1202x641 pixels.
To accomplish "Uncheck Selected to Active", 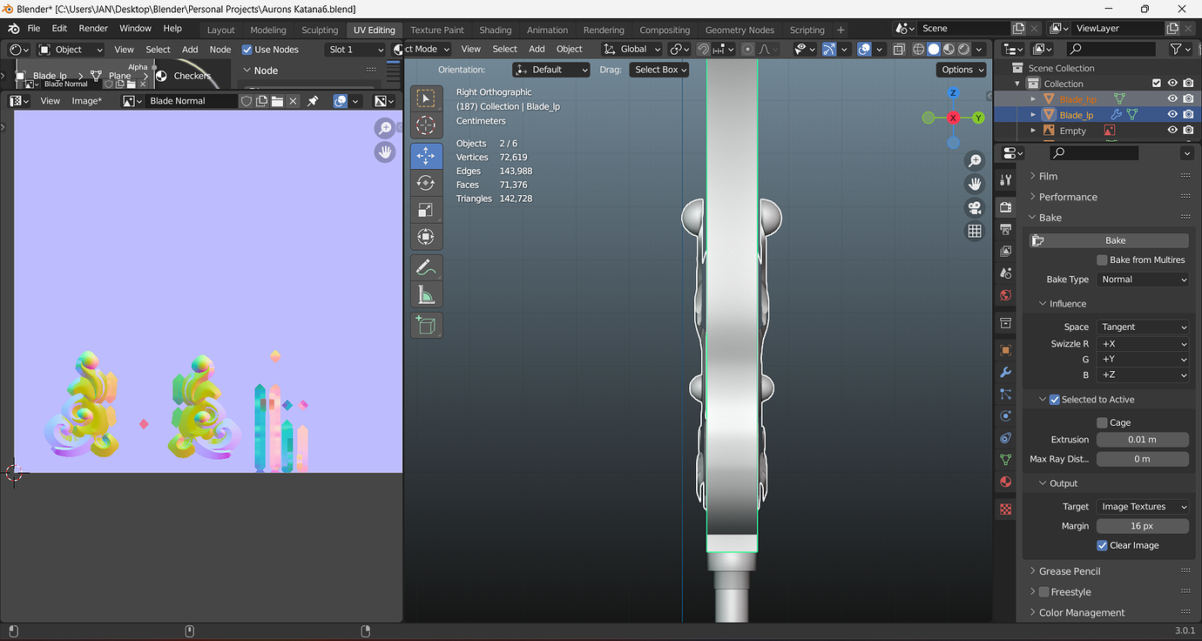I will [x=1055, y=400].
